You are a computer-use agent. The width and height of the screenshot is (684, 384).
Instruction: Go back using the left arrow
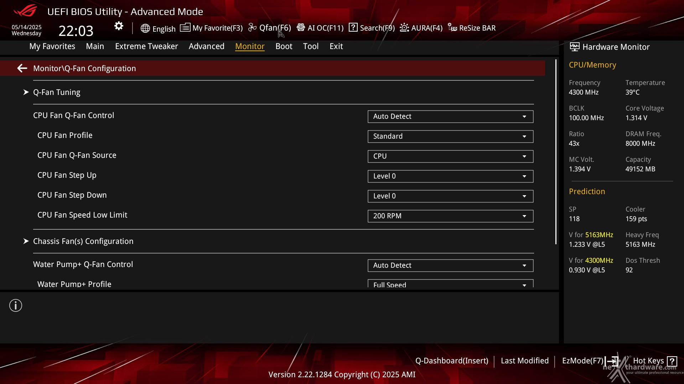click(x=22, y=68)
